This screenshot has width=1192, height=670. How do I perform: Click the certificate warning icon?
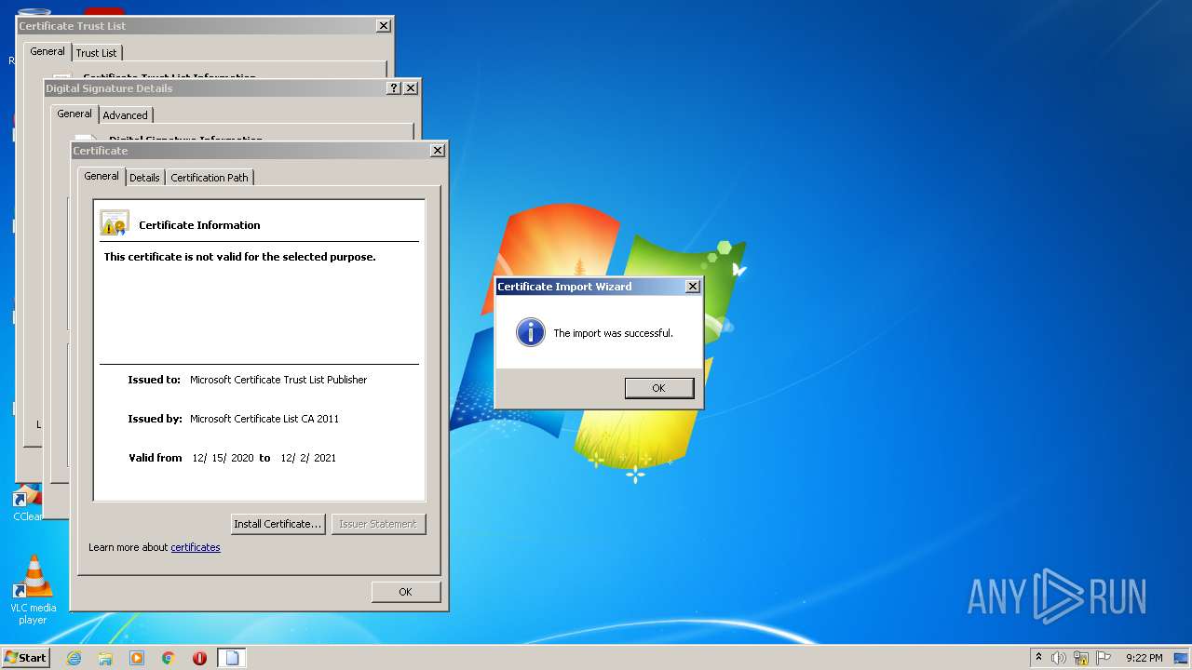(x=115, y=223)
